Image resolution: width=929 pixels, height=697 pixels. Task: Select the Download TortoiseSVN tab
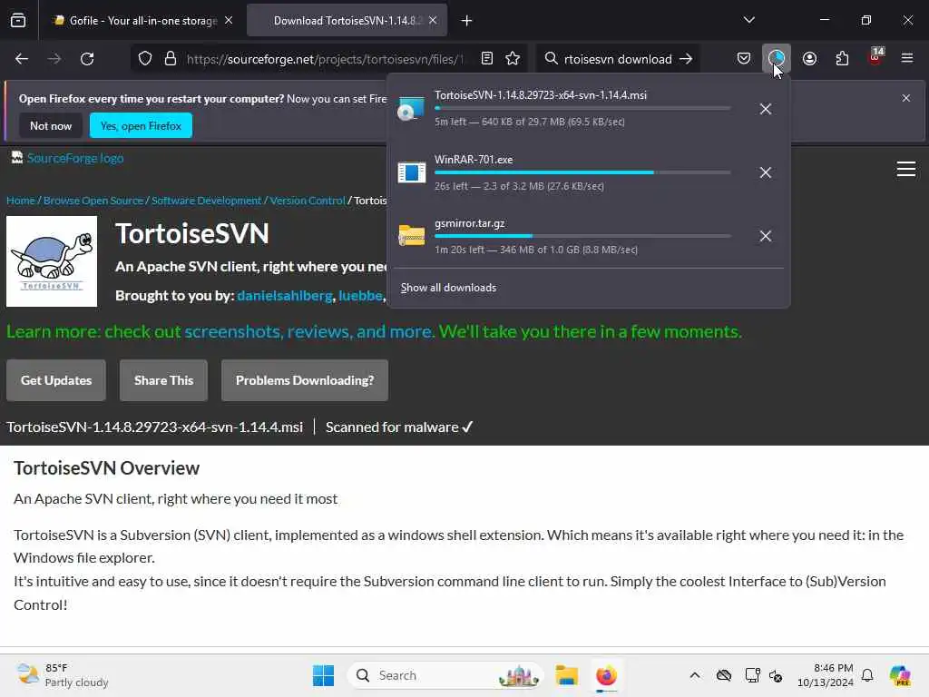pos(347,21)
